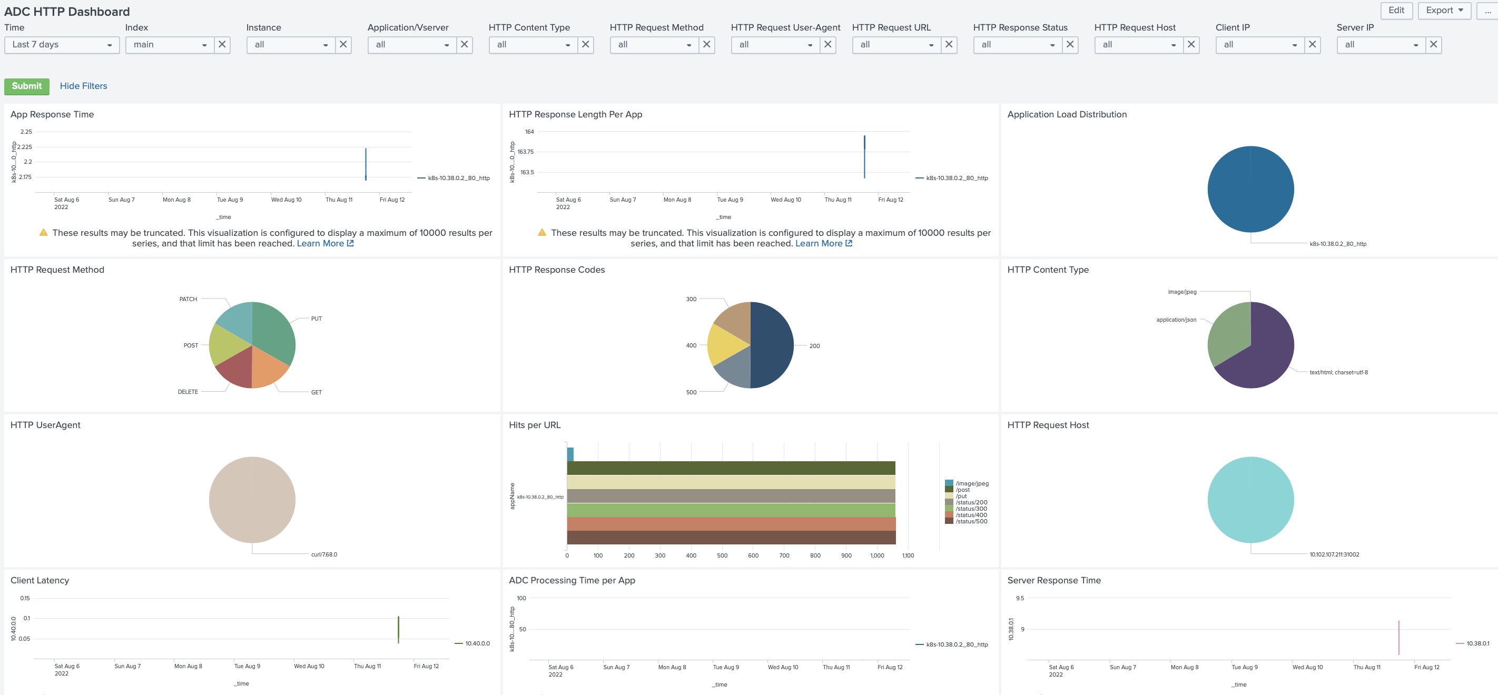
Task: Click the DELETE label in HTTP Request Method chart
Action: [188, 392]
